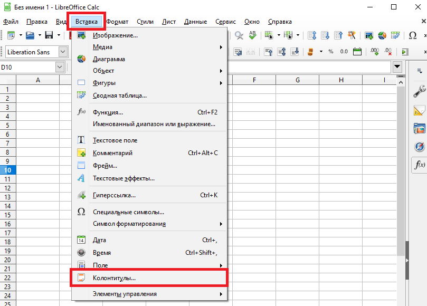
Task: Click the spelling check toolbar icon
Action: (x=253, y=35)
